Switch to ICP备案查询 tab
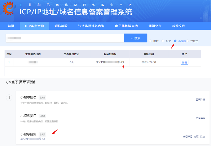This screenshot has width=211, height=146. click(x=34, y=26)
